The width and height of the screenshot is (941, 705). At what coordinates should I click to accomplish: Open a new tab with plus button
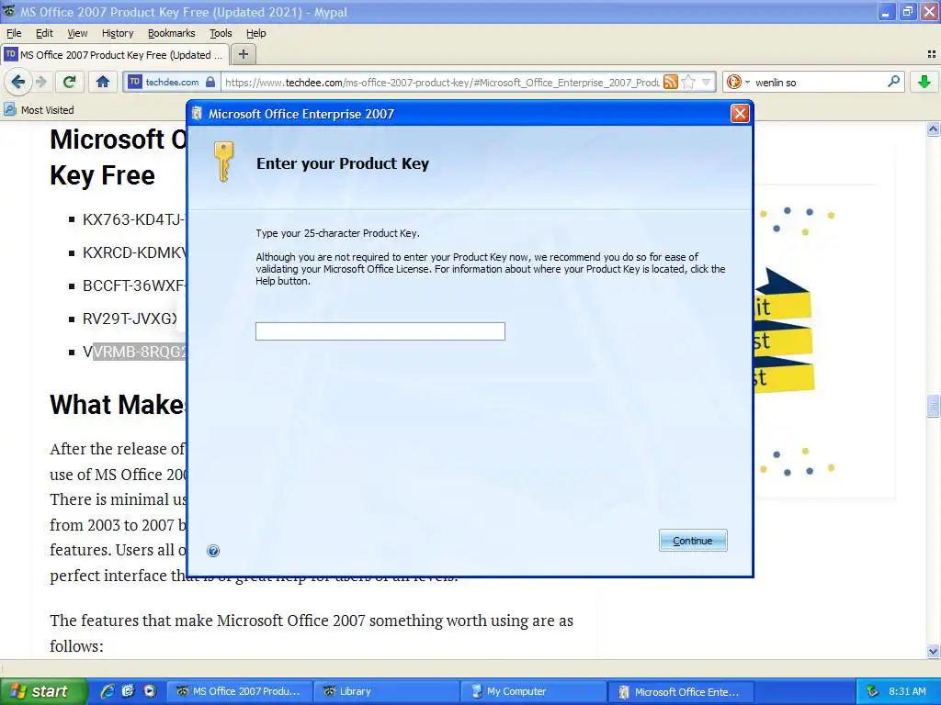point(243,54)
